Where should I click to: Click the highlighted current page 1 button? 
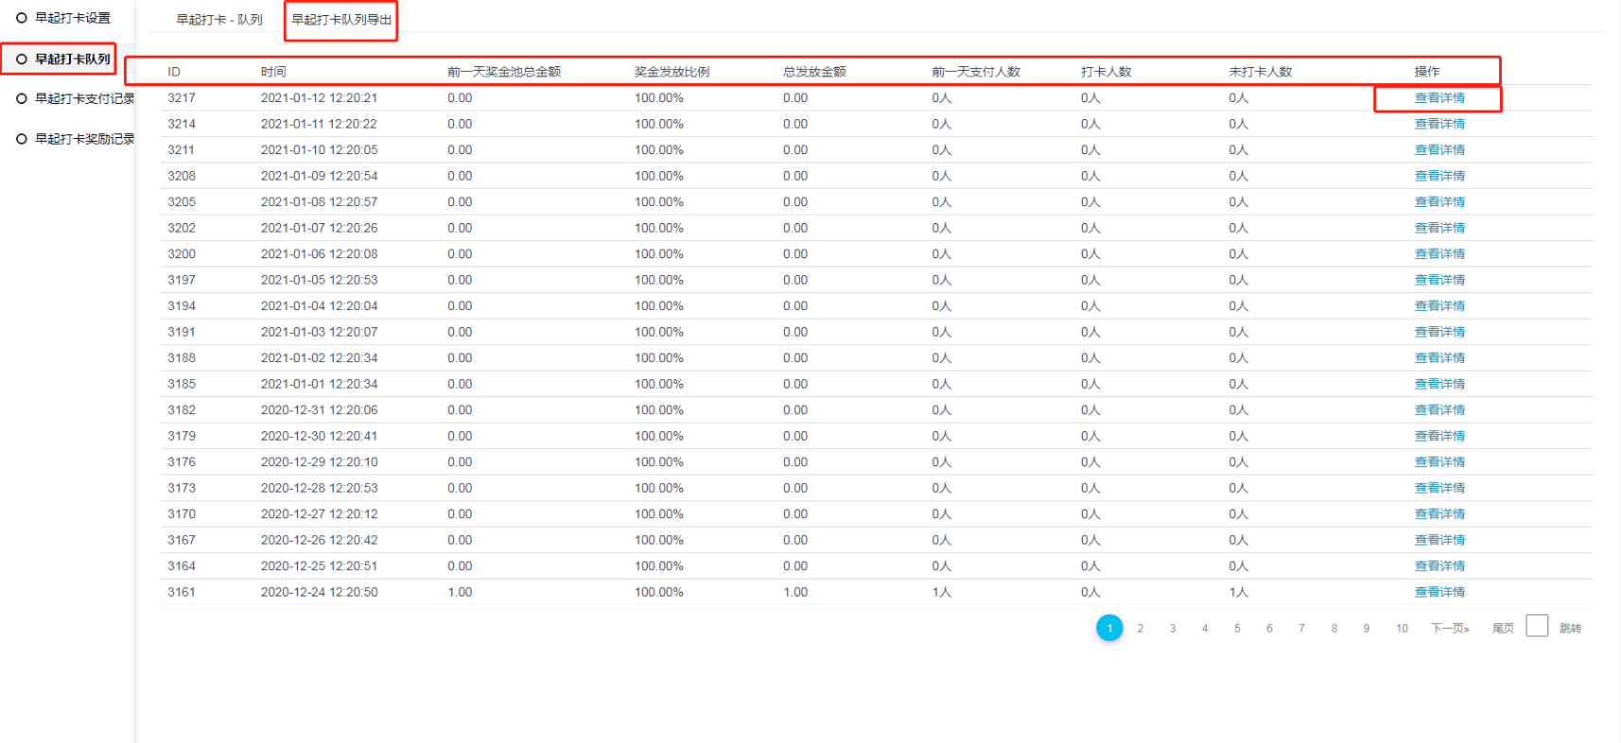[x=1109, y=629]
